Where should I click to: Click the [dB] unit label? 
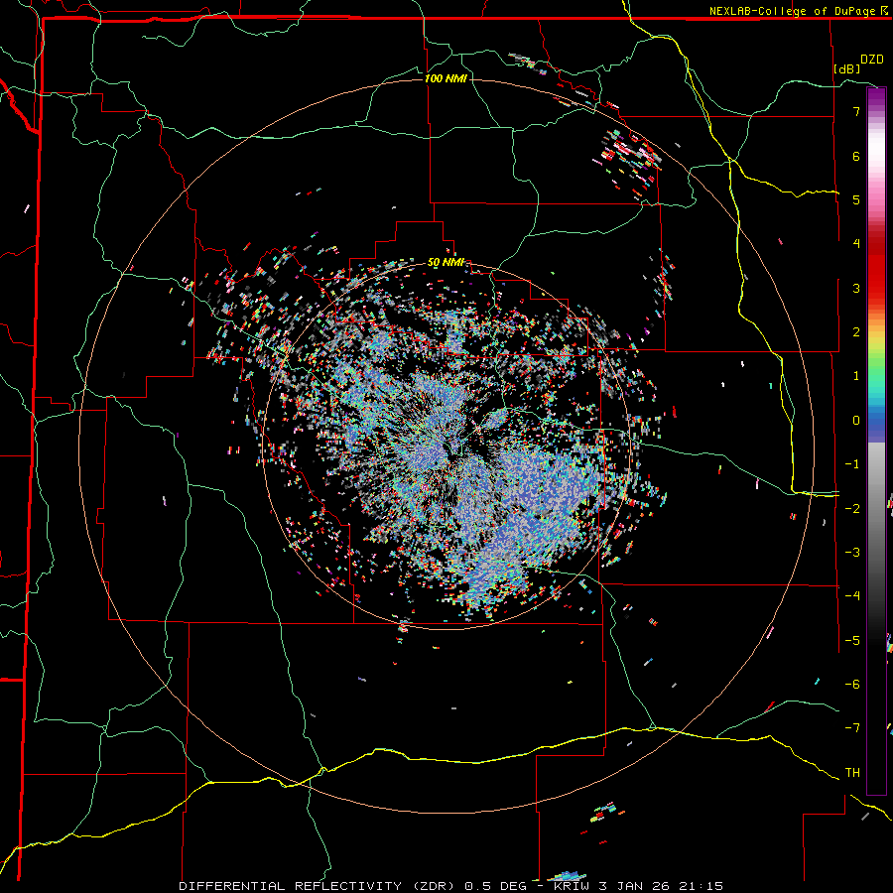click(x=846, y=68)
